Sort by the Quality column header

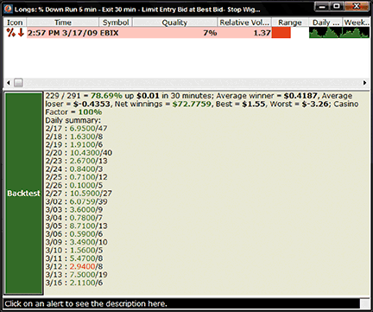pyautogui.click(x=174, y=22)
